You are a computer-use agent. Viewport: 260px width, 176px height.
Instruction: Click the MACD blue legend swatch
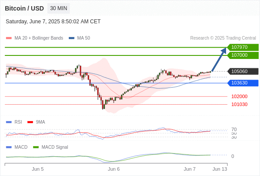9,147
